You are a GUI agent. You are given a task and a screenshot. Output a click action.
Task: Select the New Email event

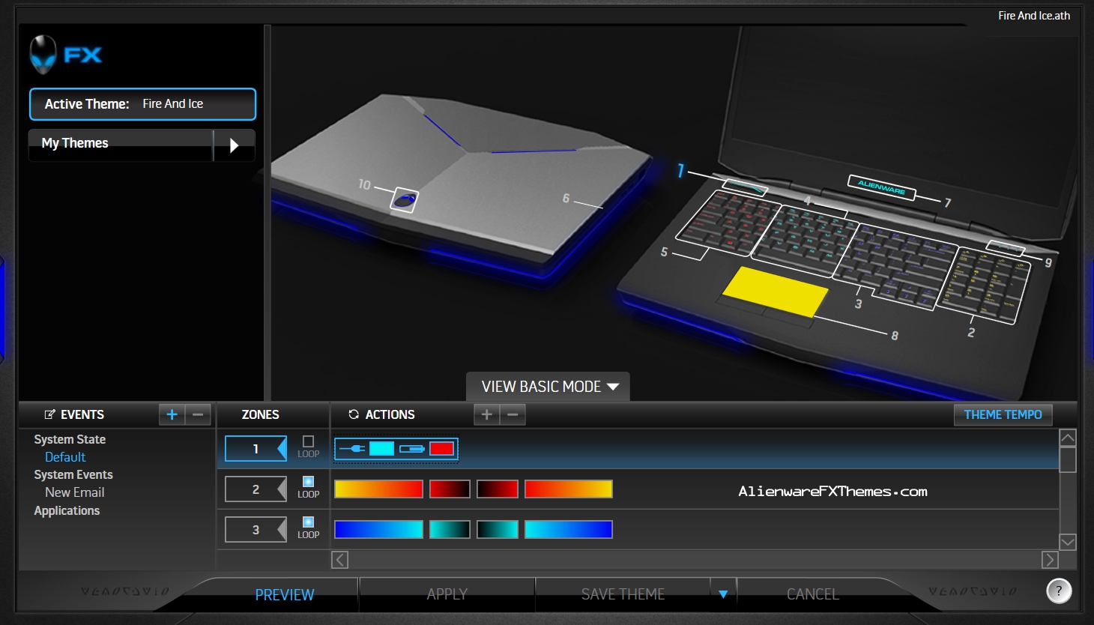[75, 492]
